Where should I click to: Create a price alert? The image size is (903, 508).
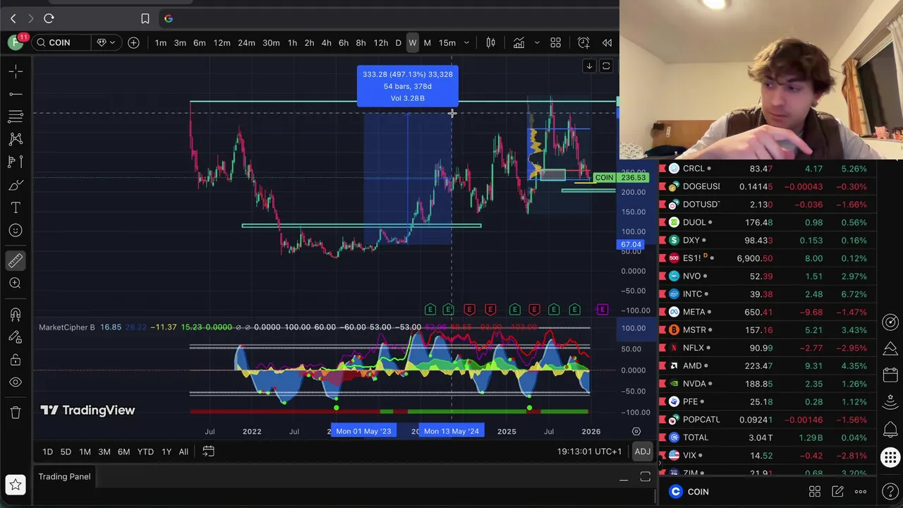[583, 43]
